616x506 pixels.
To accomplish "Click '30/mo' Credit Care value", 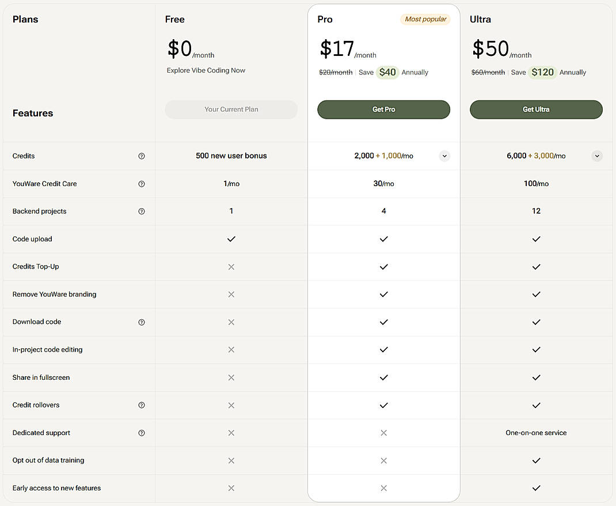I will (384, 184).
